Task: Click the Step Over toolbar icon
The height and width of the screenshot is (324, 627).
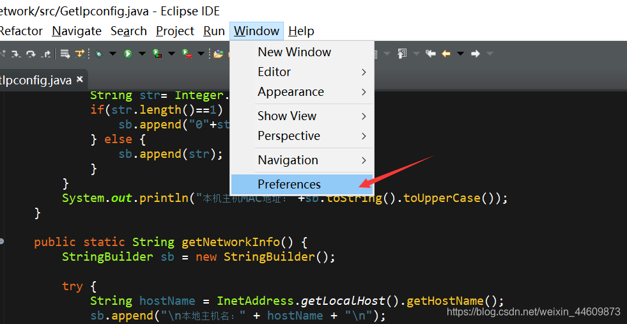Action: tap(31, 54)
